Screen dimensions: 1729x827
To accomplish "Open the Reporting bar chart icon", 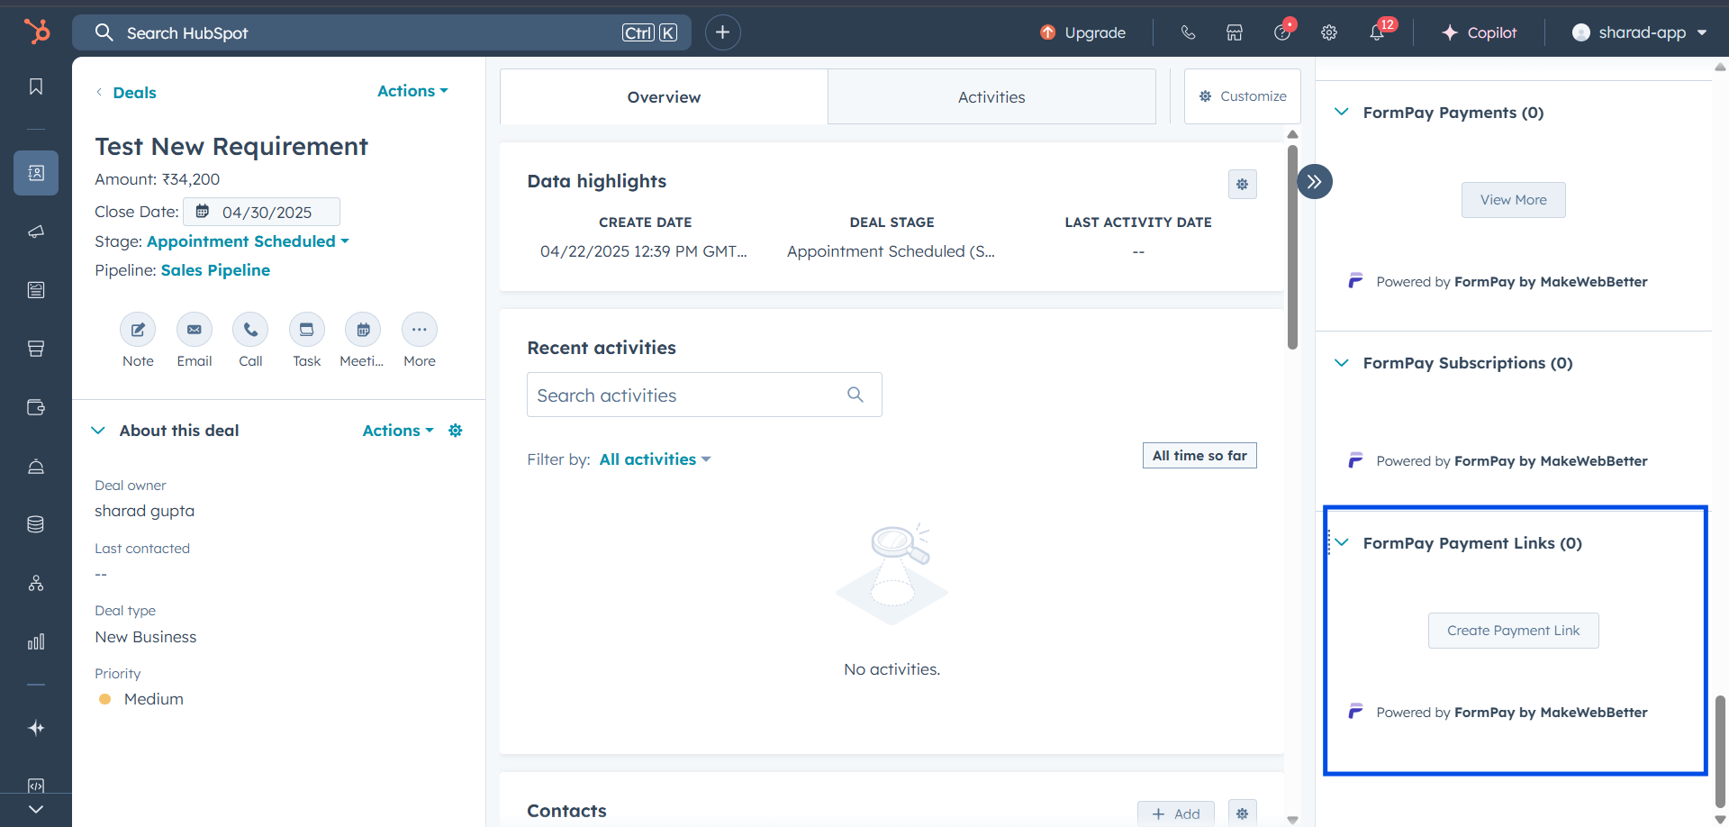I will [x=36, y=641].
